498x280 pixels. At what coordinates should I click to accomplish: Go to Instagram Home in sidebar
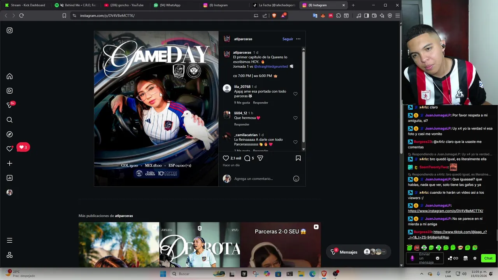(x=10, y=77)
